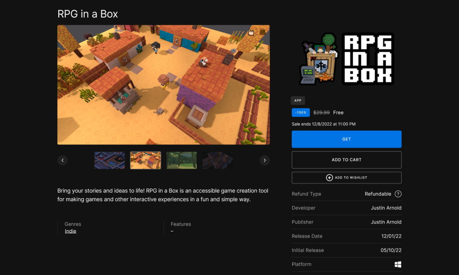Select the fourth dimmed screenshot thumbnail
459x275 pixels.
(217, 160)
